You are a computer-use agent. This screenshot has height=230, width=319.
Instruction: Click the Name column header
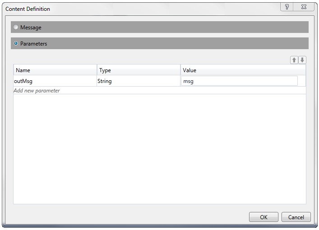point(55,70)
